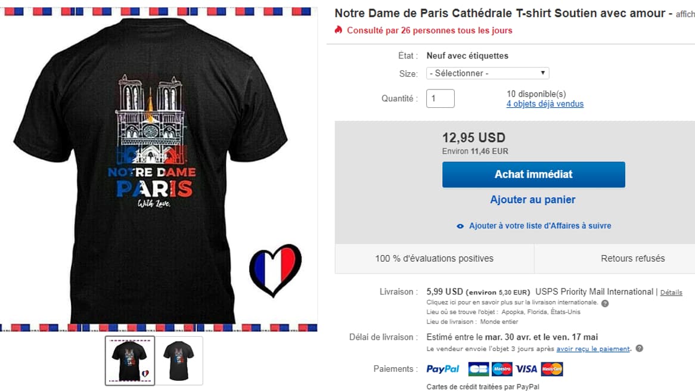Add item to Affaires à suivre list
The width and height of the screenshot is (695, 391).
click(x=540, y=226)
